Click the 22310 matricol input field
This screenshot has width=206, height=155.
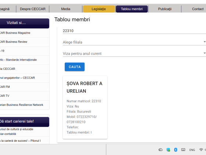coord(134,31)
